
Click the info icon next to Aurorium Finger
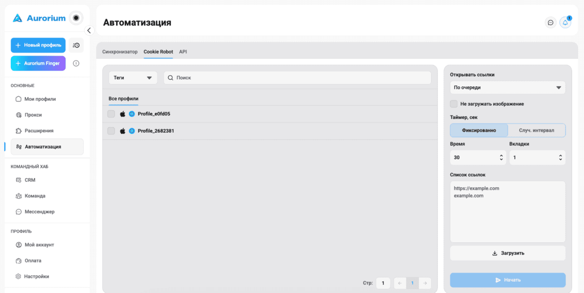click(76, 63)
